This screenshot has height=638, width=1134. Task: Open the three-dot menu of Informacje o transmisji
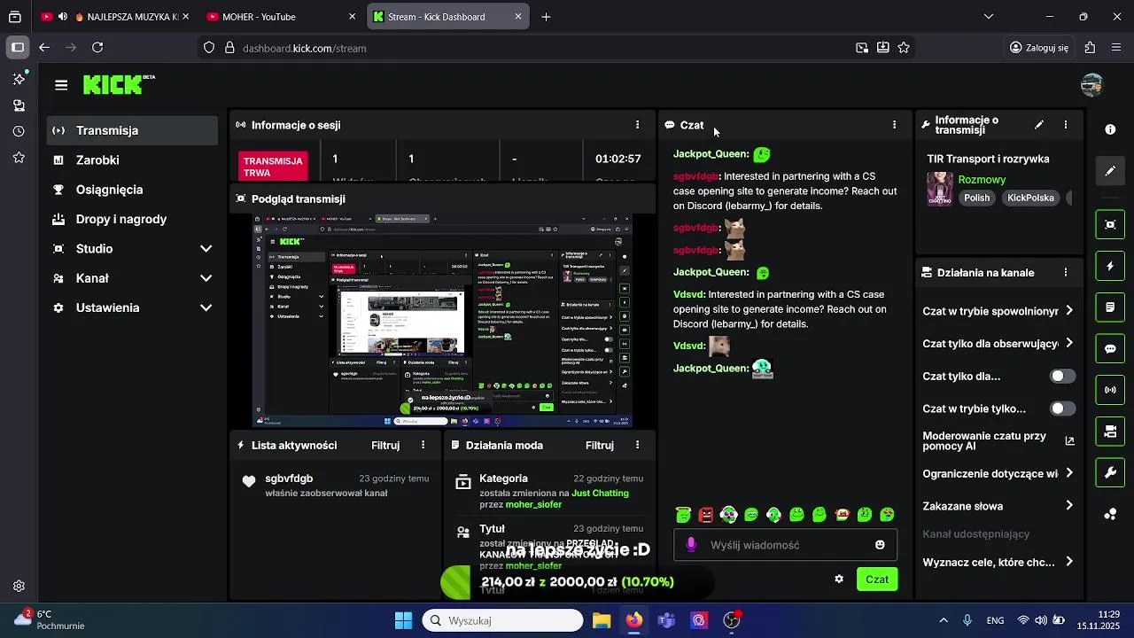(1066, 125)
